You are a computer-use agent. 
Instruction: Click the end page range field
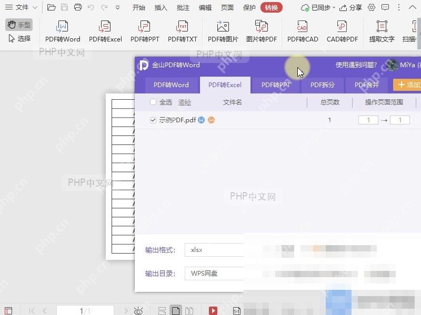(400, 120)
